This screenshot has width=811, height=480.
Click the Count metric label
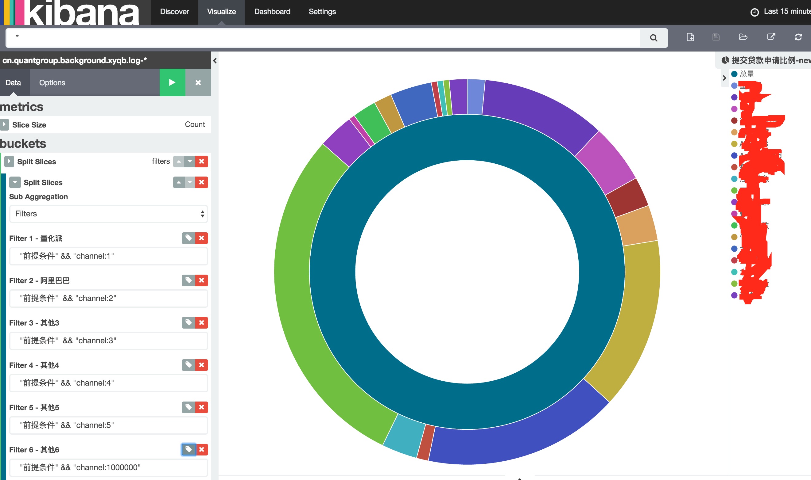click(195, 124)
